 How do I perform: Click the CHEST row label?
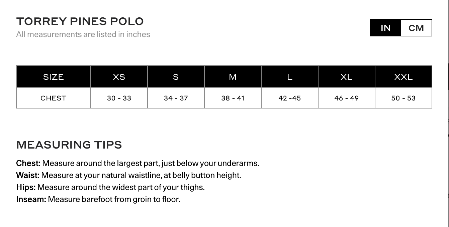pyautogui.click(x=54, y=98)
